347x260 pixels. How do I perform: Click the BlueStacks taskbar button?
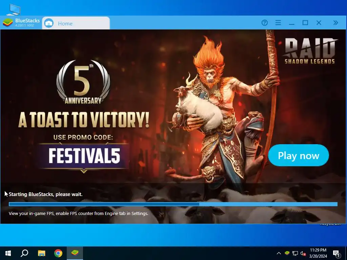pyautogui.click(x=75, y=253)
